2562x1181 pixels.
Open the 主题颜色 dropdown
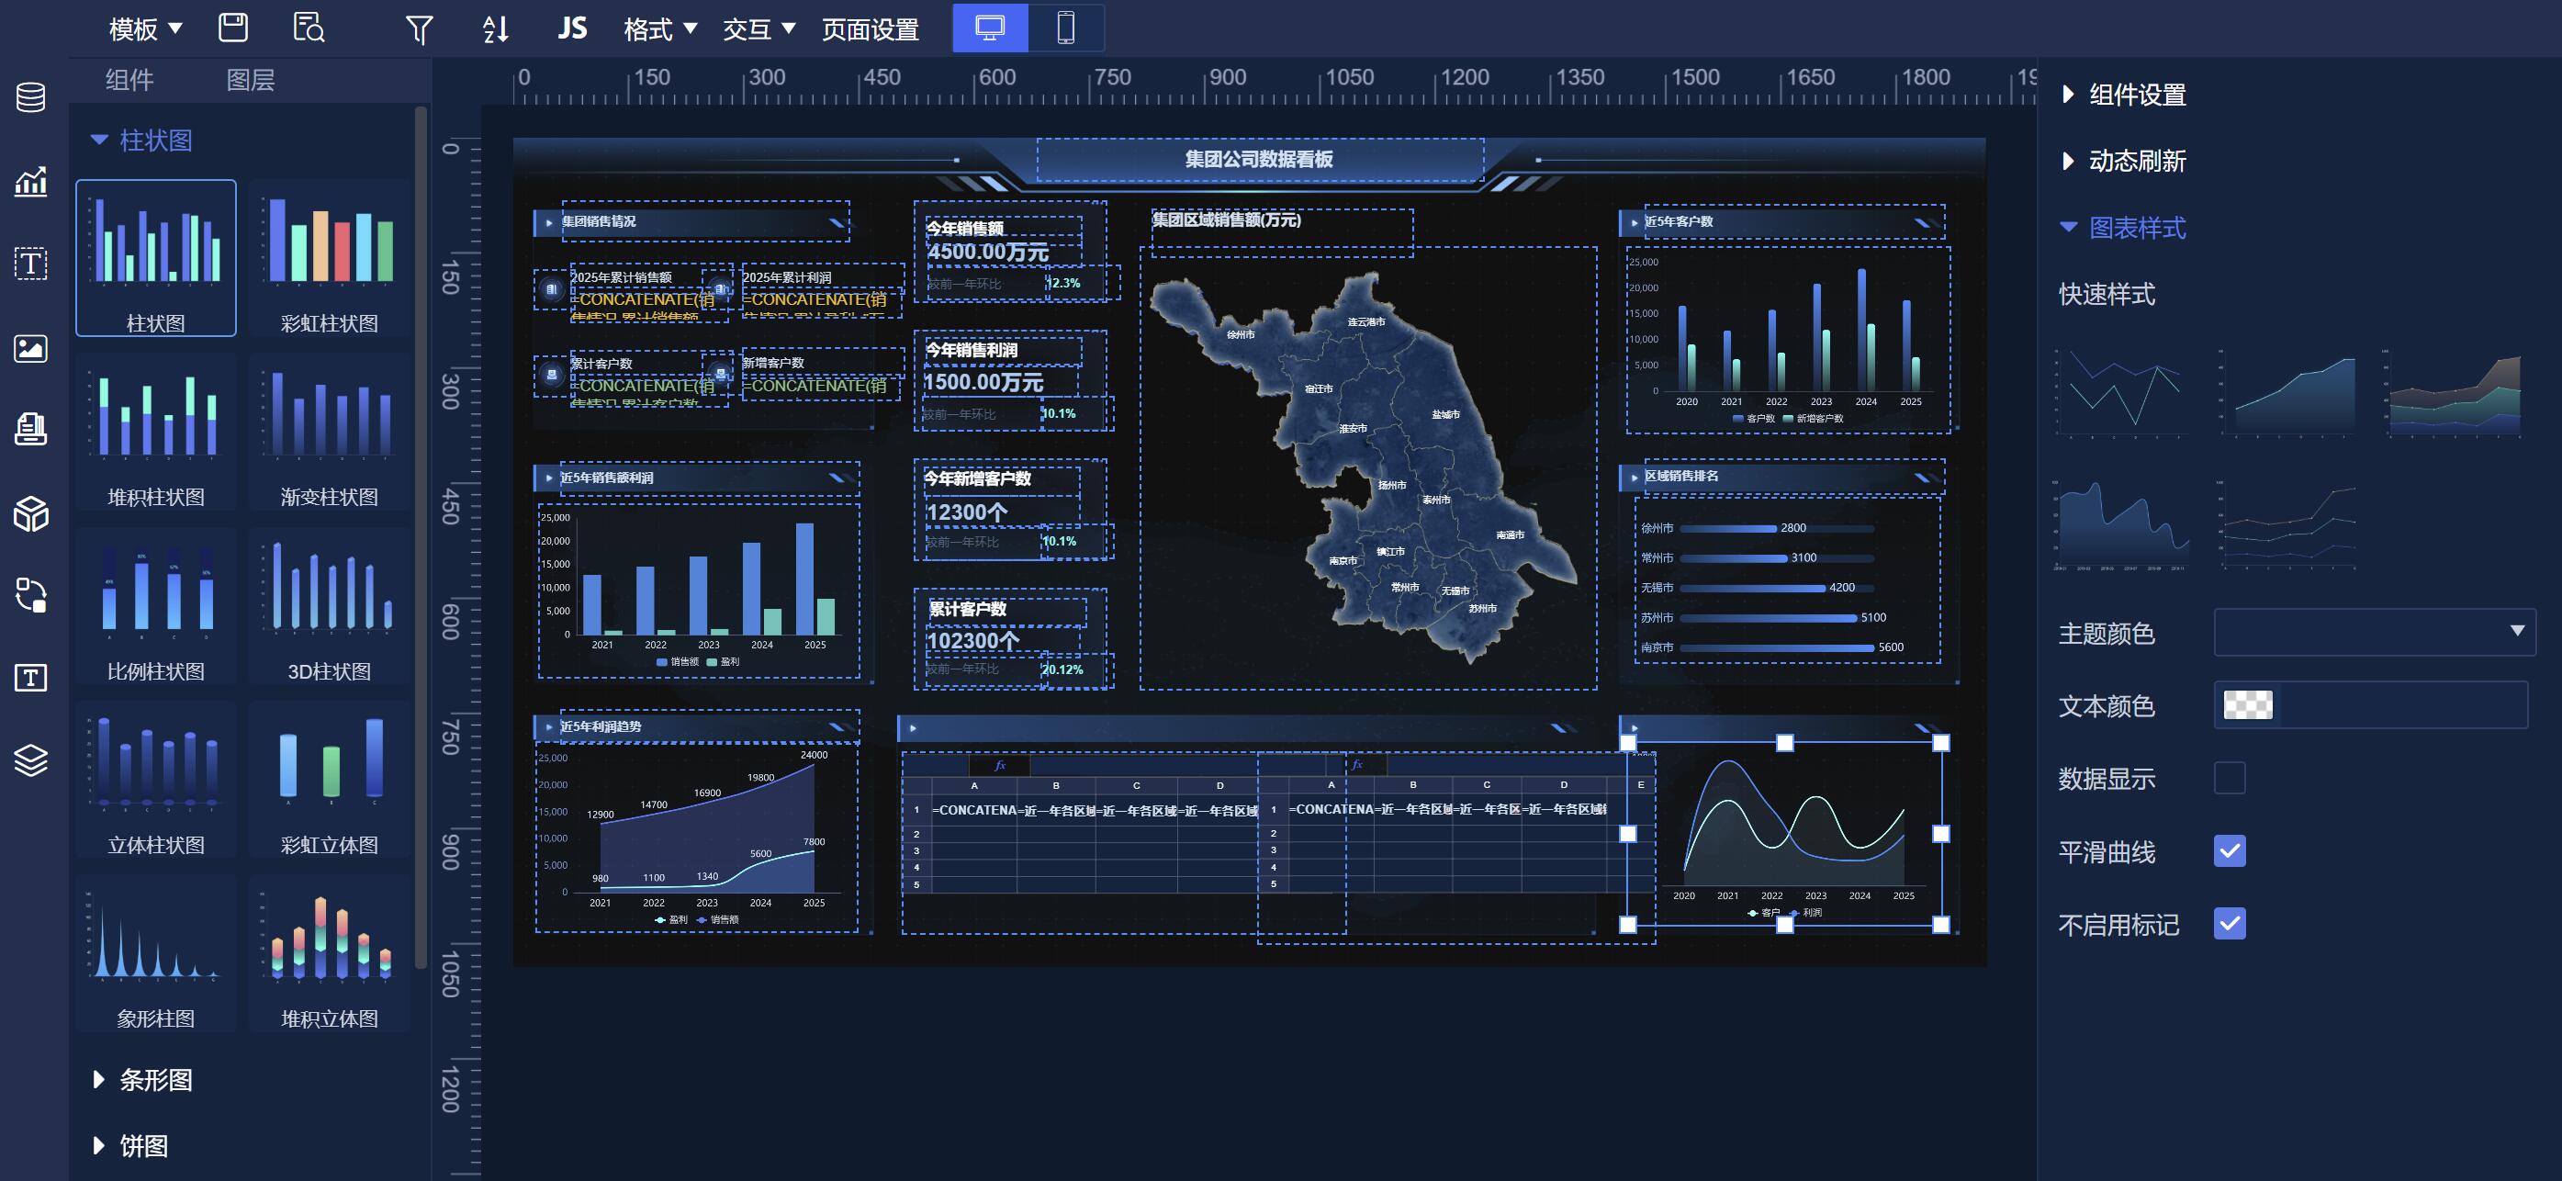pyautogui.click(x=2374, y=632)
